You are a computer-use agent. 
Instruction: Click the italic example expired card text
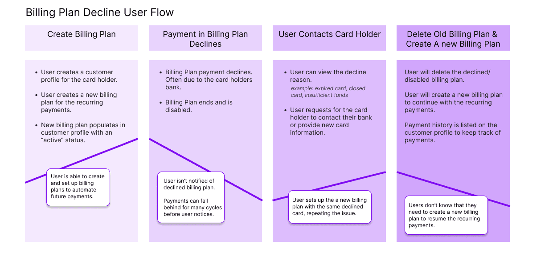(x=328, y=92)
